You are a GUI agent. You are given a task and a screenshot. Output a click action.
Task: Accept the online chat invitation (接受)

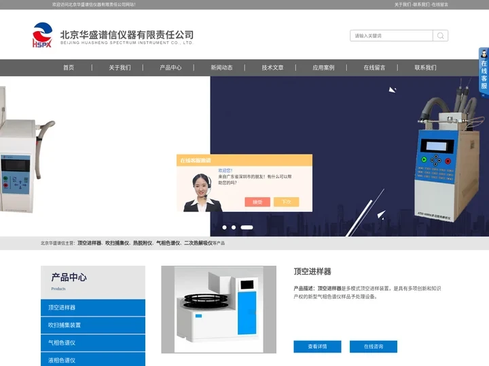(x=257, y=202)
